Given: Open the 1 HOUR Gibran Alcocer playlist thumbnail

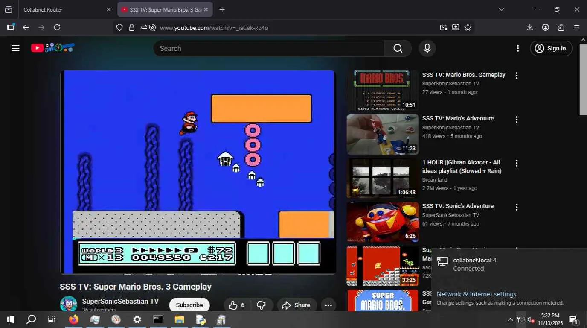Looking at the screenshot, I should pyautogui.click(x=383, y=178).
